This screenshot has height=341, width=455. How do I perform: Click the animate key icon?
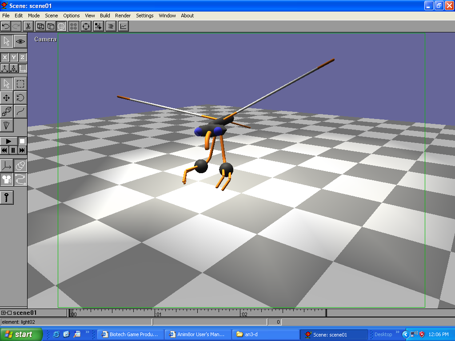(x=7, y=198)
